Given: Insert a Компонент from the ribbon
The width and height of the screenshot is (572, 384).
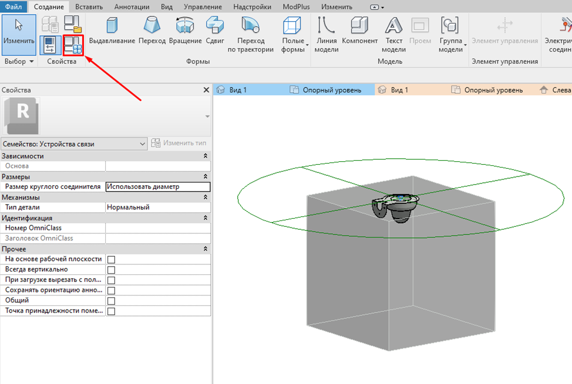Looking at the screenshot, I should 359,26.
